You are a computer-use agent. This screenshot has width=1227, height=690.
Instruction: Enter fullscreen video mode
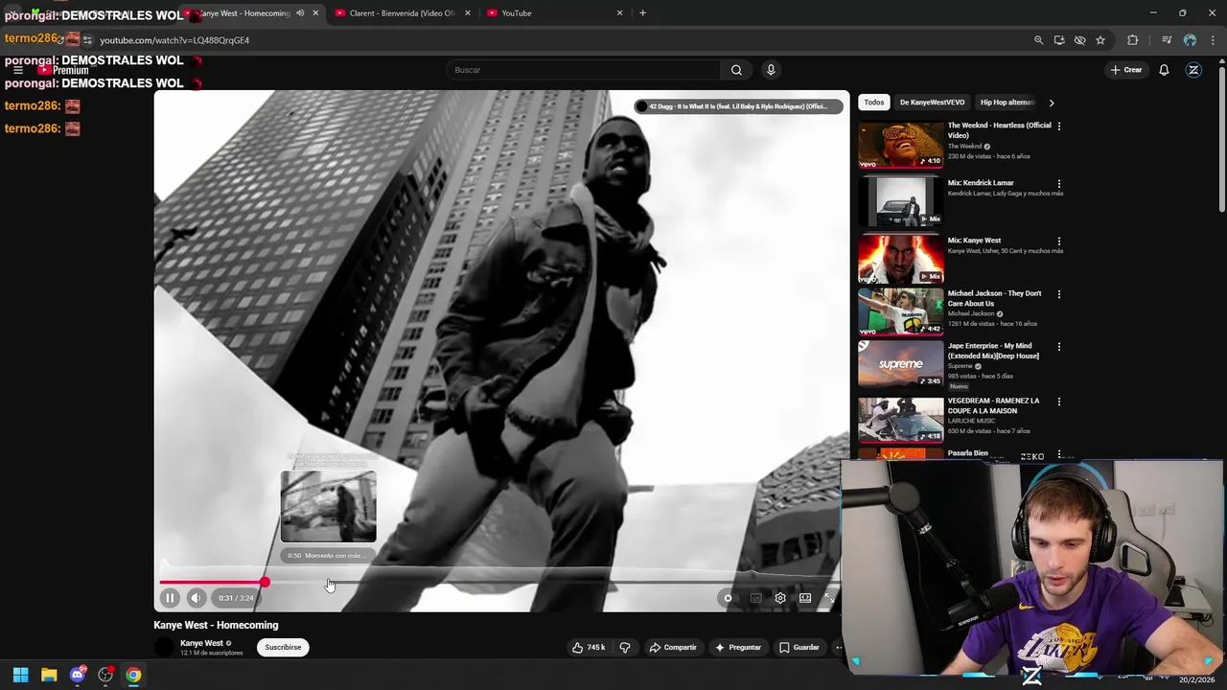click(x=829, y=598)
